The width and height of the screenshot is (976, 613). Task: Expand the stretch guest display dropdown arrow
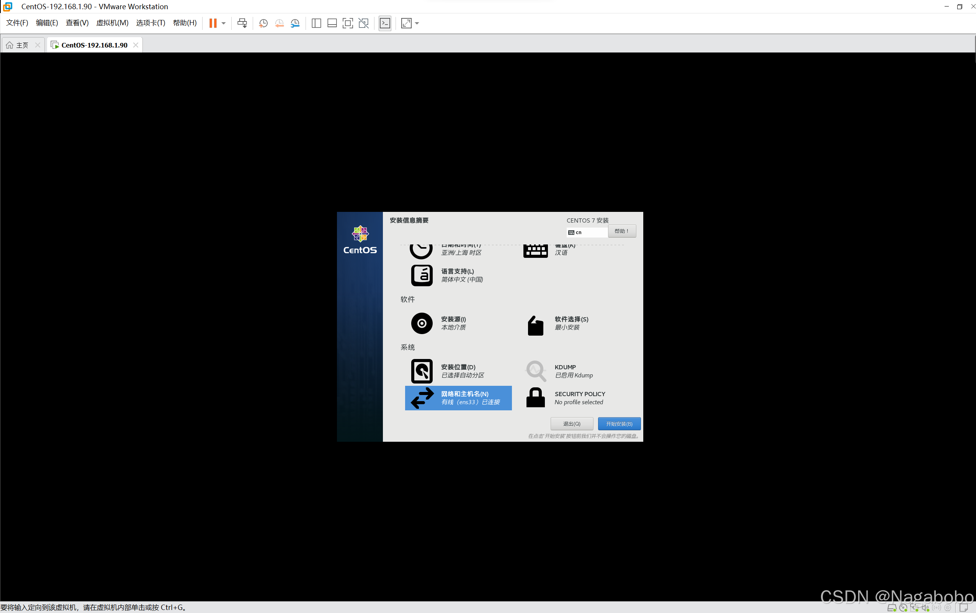click(417, 23)
